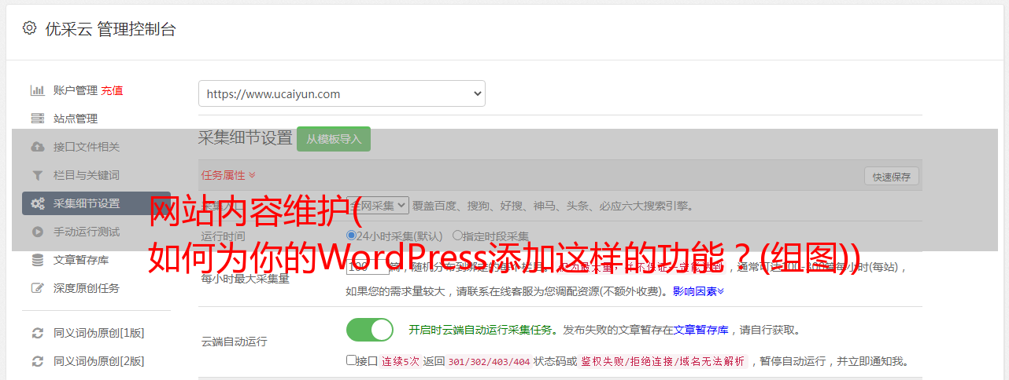This screenshot has height=380, width=1009.
Task: Open 深度原创任务 in the sidebar
Action: pos(87,288)
